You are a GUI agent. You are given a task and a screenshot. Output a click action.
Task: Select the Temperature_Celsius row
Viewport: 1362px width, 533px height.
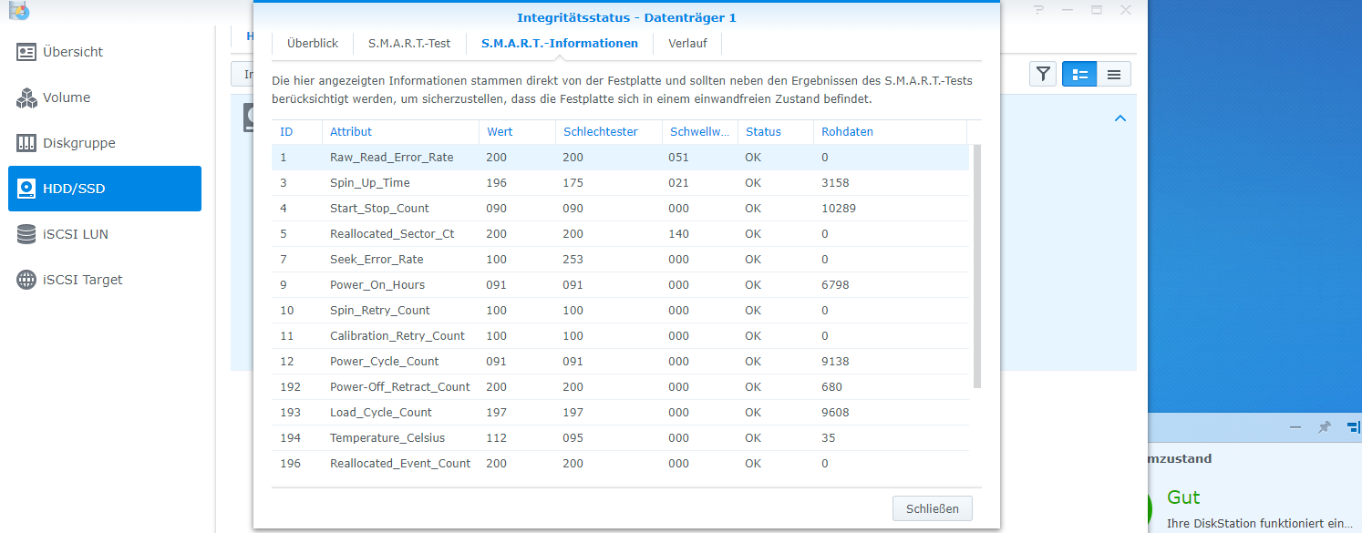620,438
